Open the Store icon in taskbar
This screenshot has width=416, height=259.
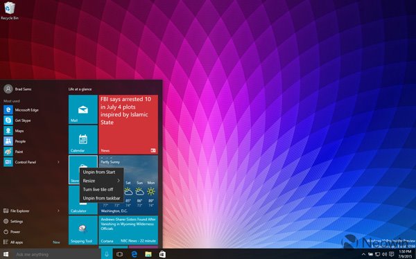click(163, 254)
